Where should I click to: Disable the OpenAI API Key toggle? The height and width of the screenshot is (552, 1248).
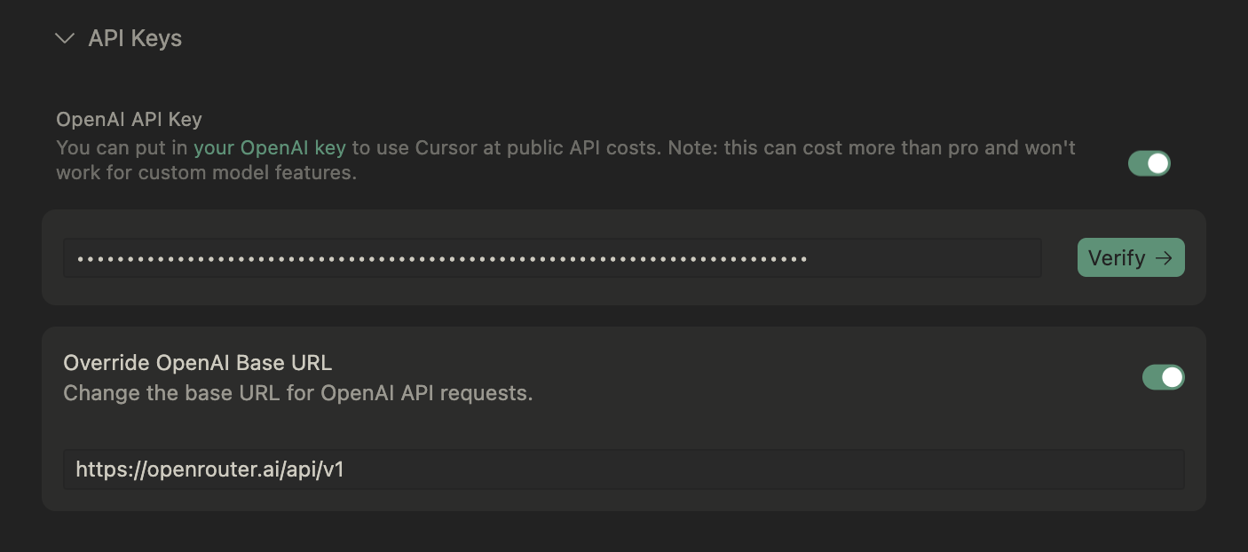[x=1149, y=163]
